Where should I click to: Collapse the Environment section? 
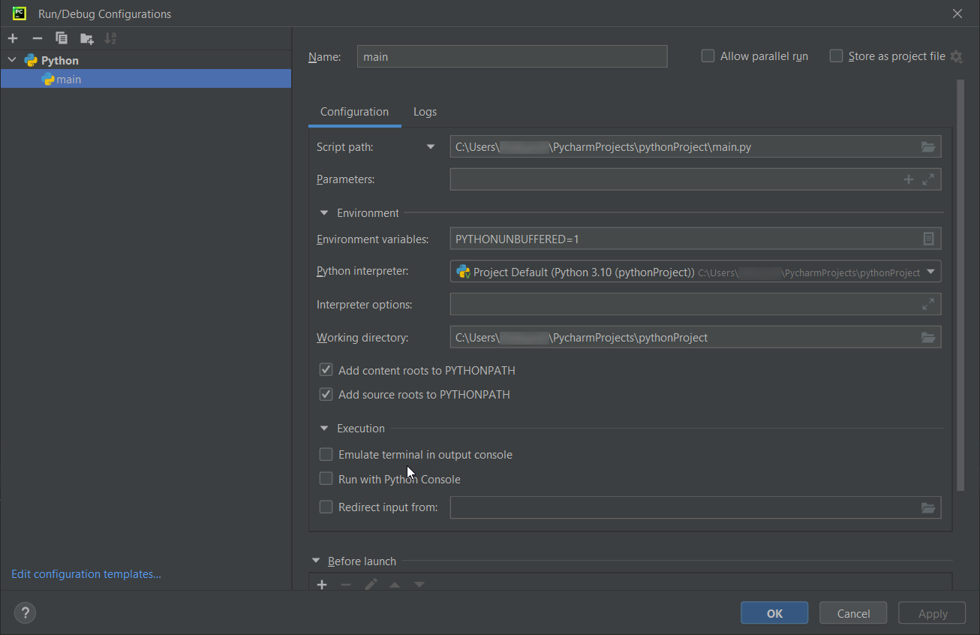point(324,213)
